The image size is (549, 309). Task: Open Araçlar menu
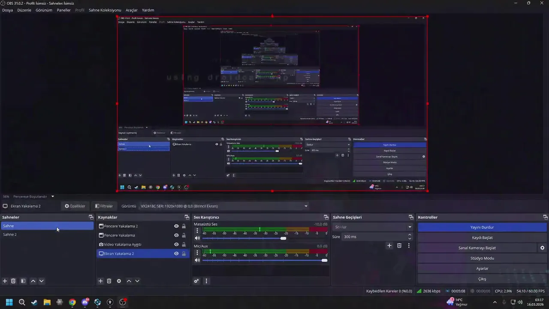132,10
